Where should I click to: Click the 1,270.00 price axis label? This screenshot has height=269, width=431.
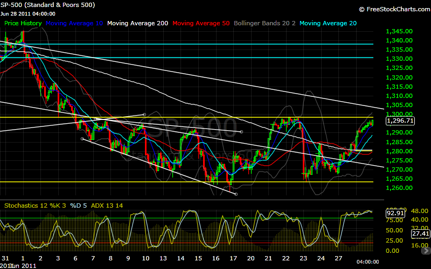click(399, 169)
